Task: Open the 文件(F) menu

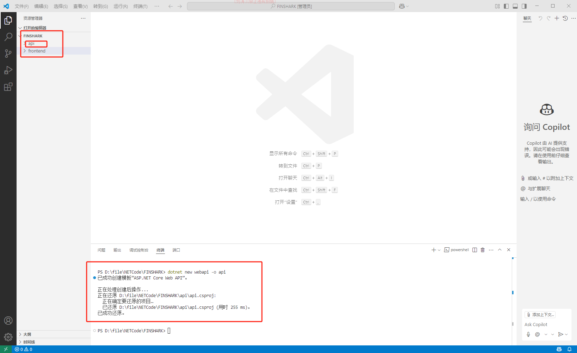Action: (x=22, y=6)
